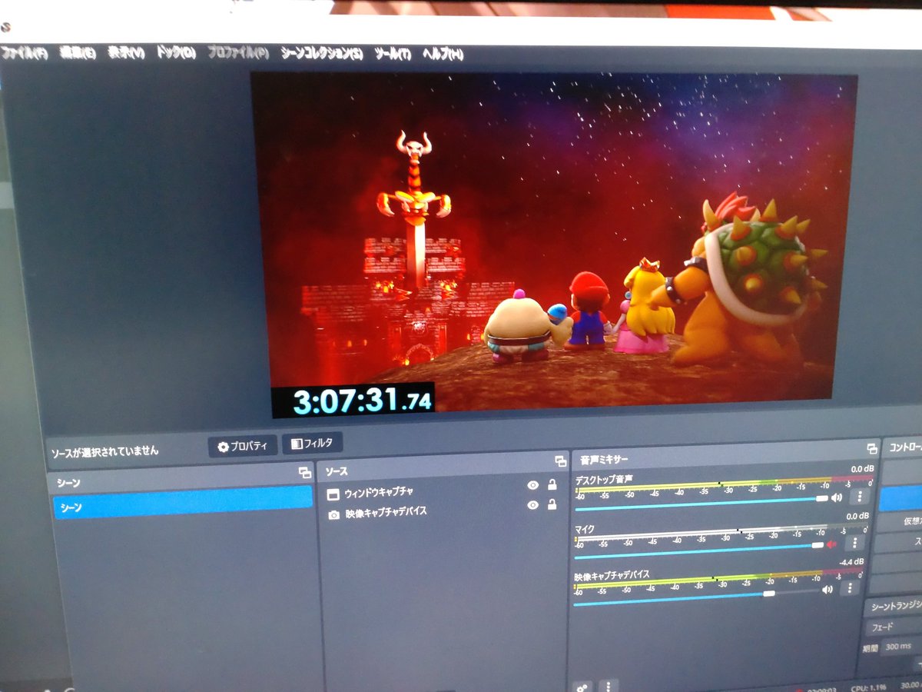Adjust the 映像キャプチャデバイス volume slider
The width and height of the screenshot is (922, 692).
point(695,597)
